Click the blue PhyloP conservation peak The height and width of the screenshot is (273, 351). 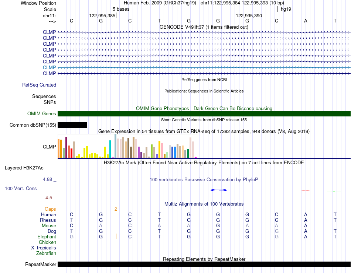(218, 190)
